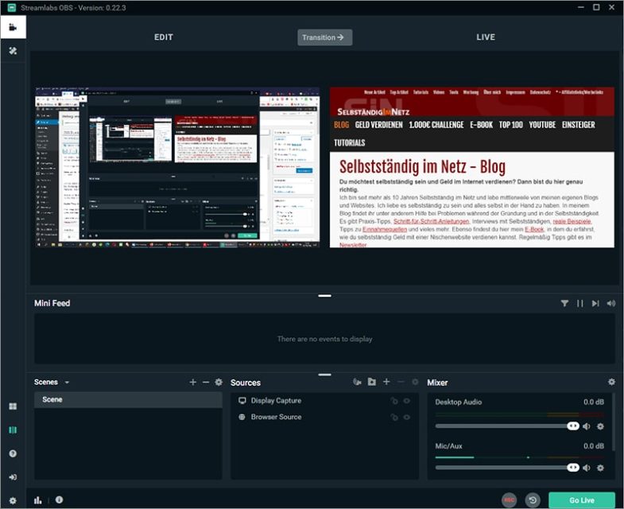This screenshot has width=624, height=509.
Task: Add a new source with plus icon
Action: (x=386, y=382)
